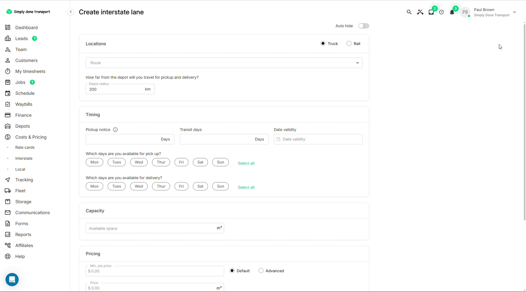The width and height of the screenshot is (526, 292).
Task: Click the page vertical scrollbar
Action: point(524,122)
